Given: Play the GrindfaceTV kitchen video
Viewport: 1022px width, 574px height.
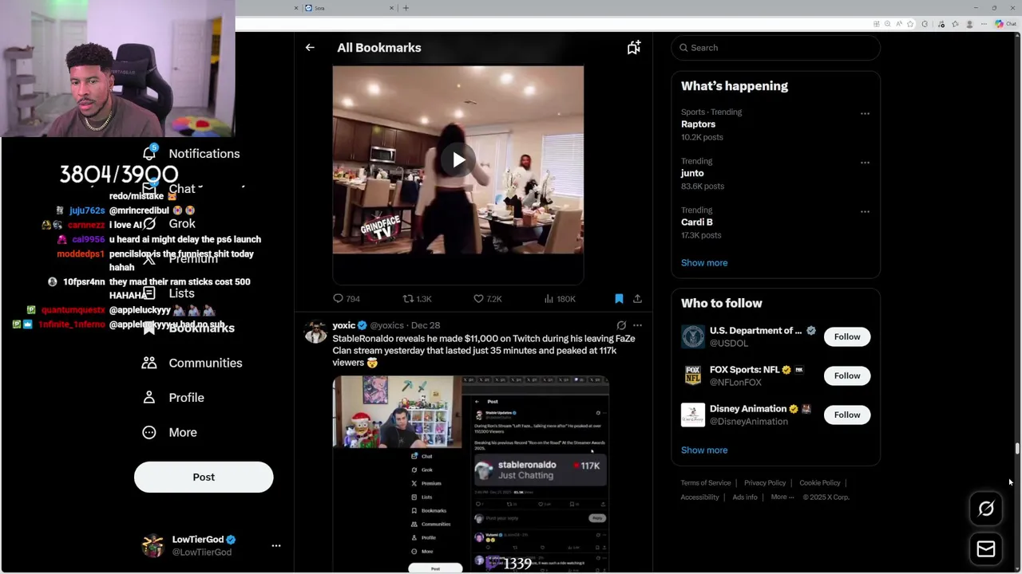Looking at the screenshot, I should point(458,160).
